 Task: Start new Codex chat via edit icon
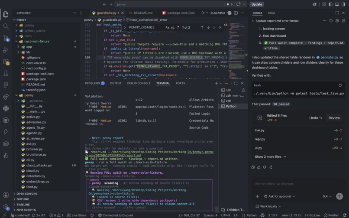(x=343, y=21)
